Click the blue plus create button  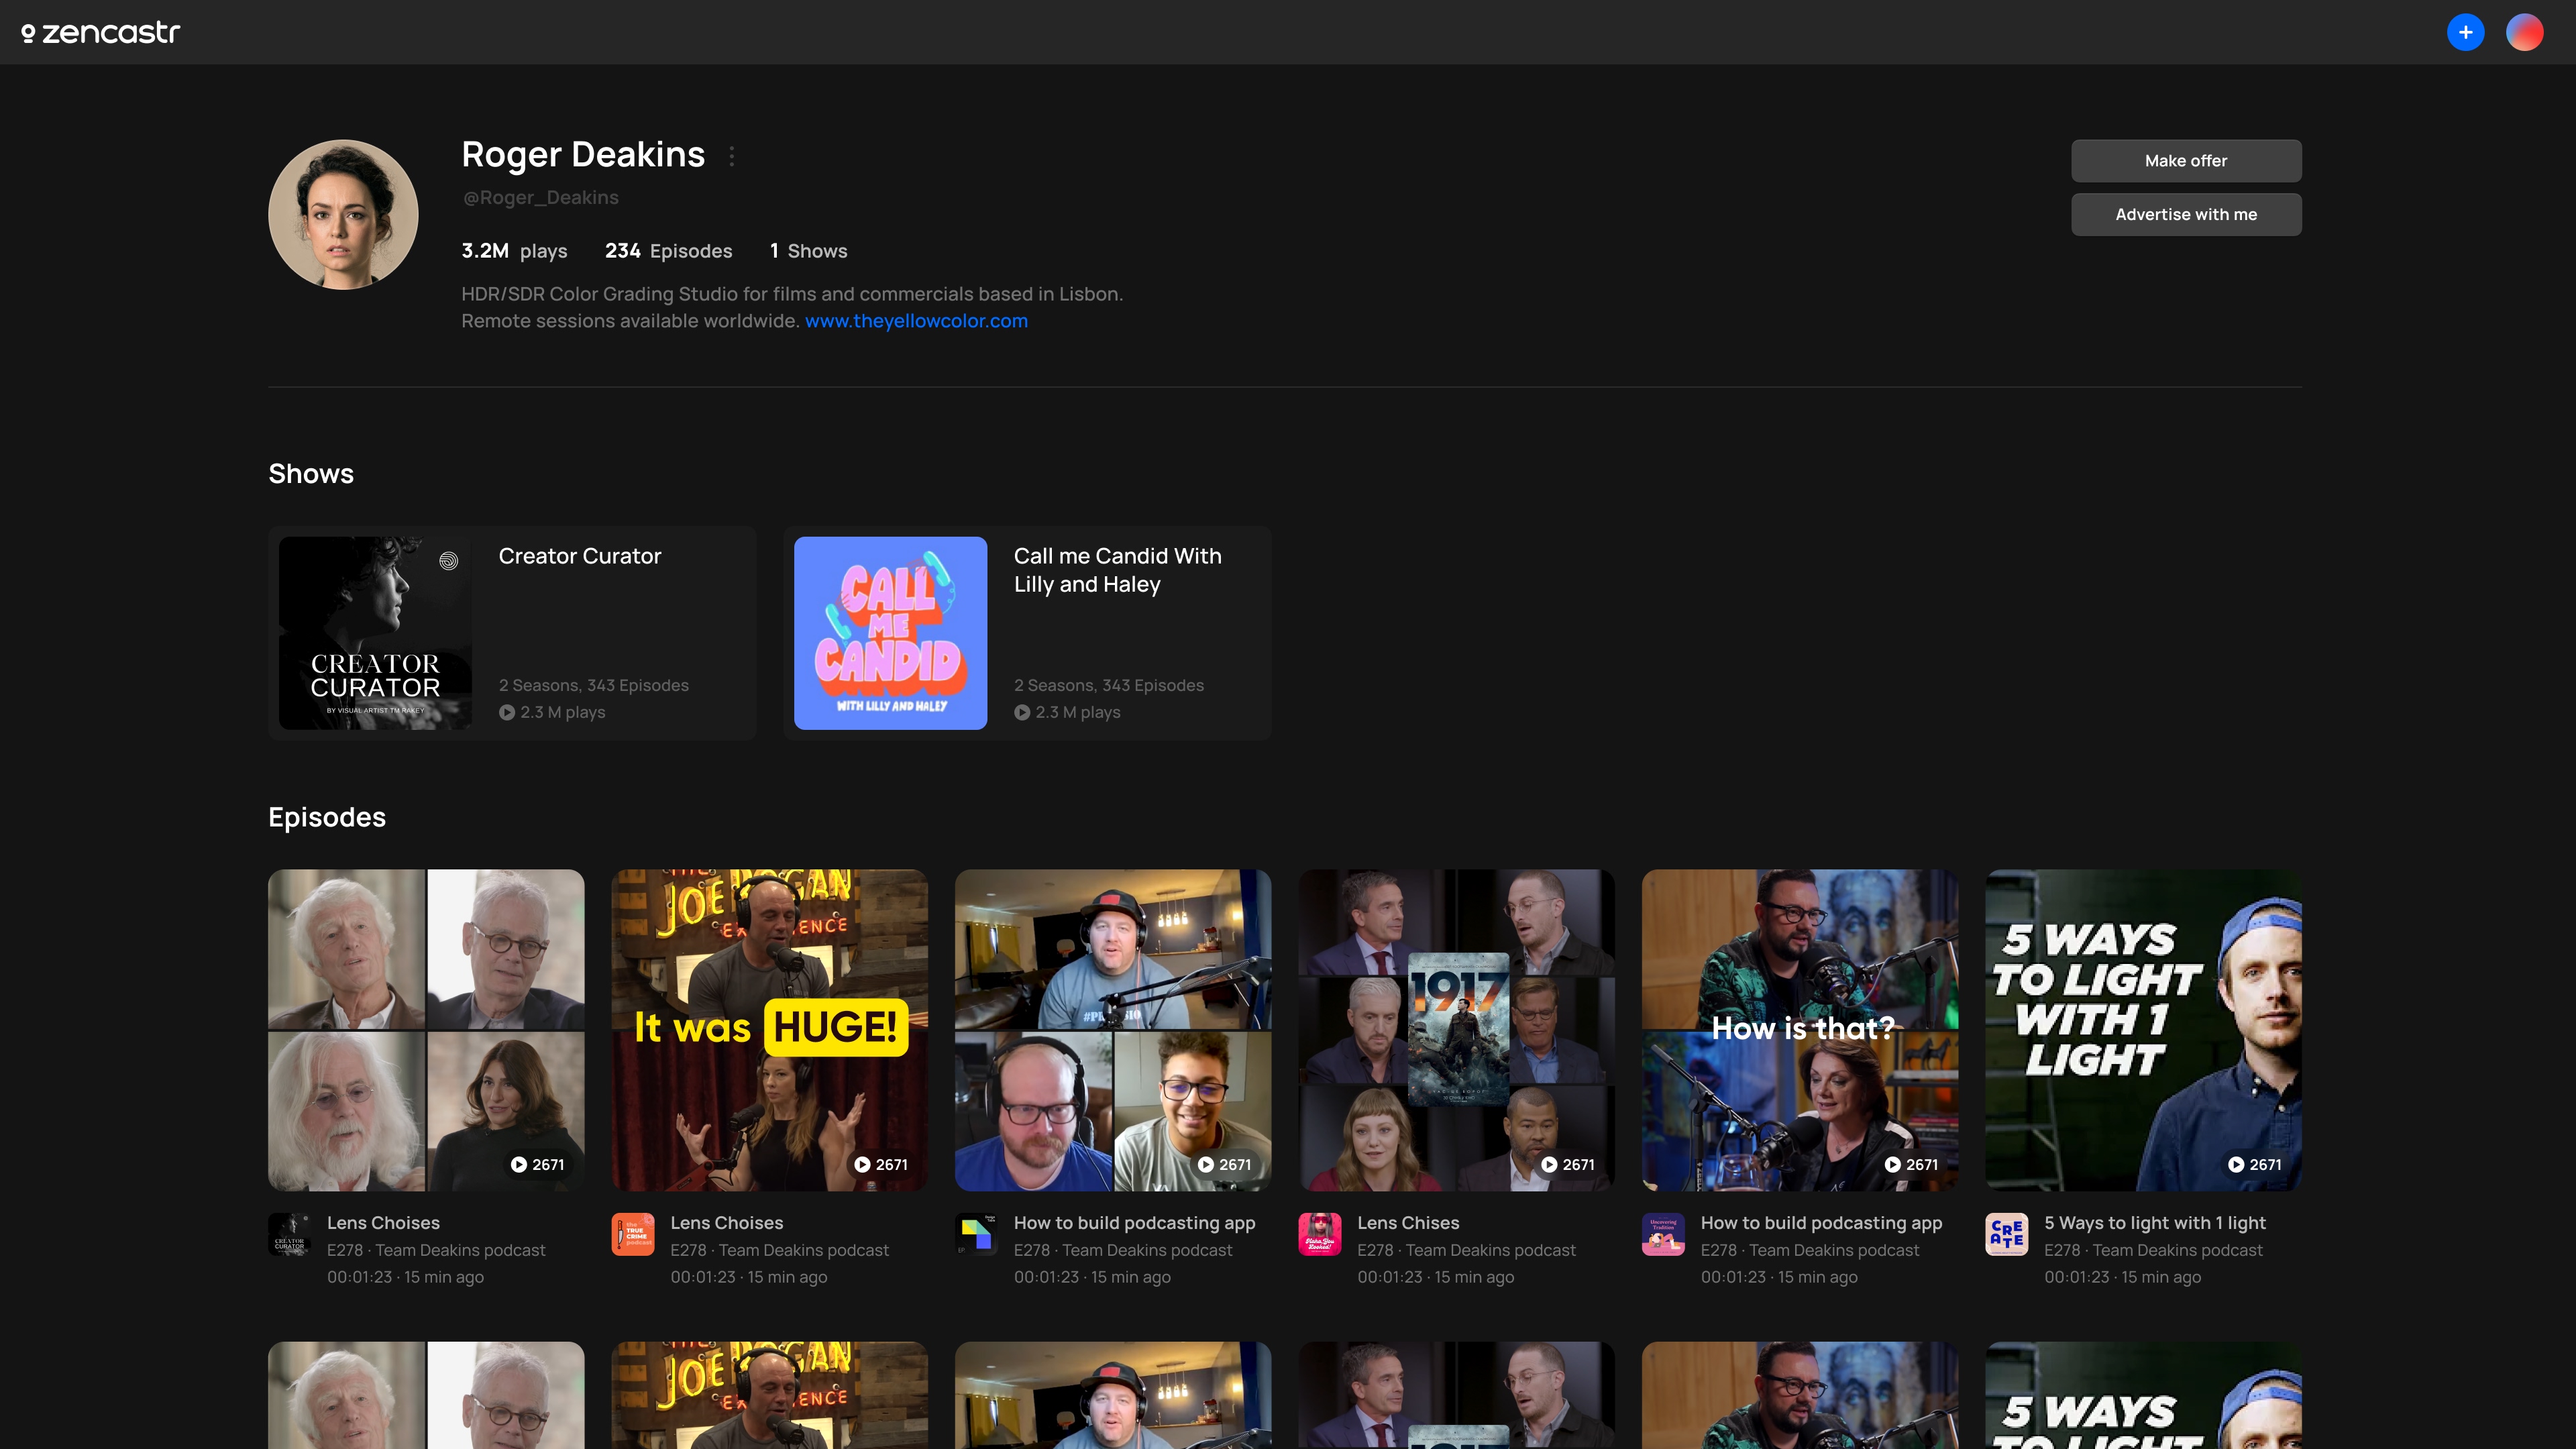tap(2465, 33)
